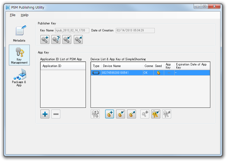This screenshot has height=161, width=227.
Task: Open the Metadata section in sidebar
Action: point(19,33)
